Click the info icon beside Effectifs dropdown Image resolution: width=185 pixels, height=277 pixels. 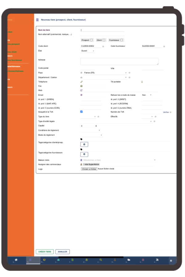156,117
